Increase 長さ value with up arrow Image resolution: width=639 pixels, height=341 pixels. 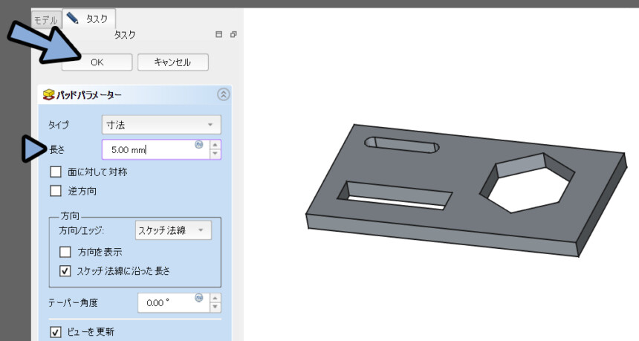[215, 145]
